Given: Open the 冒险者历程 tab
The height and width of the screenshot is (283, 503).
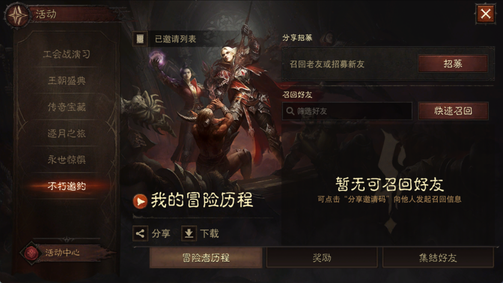Looking at the screenshot, I should coord(206,258).
